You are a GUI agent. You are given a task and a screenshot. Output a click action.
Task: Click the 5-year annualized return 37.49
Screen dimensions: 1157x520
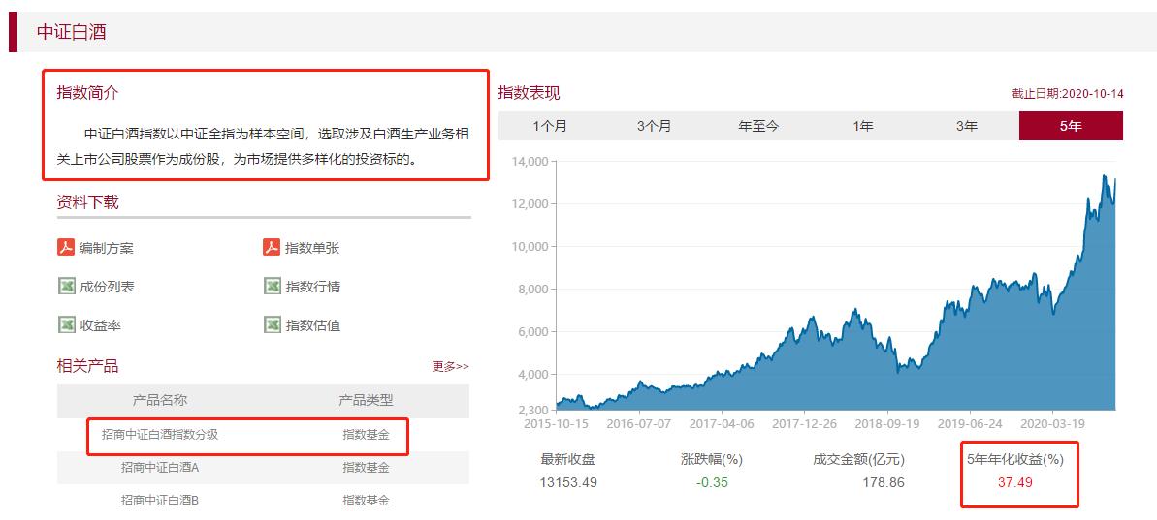point(1016,483)
